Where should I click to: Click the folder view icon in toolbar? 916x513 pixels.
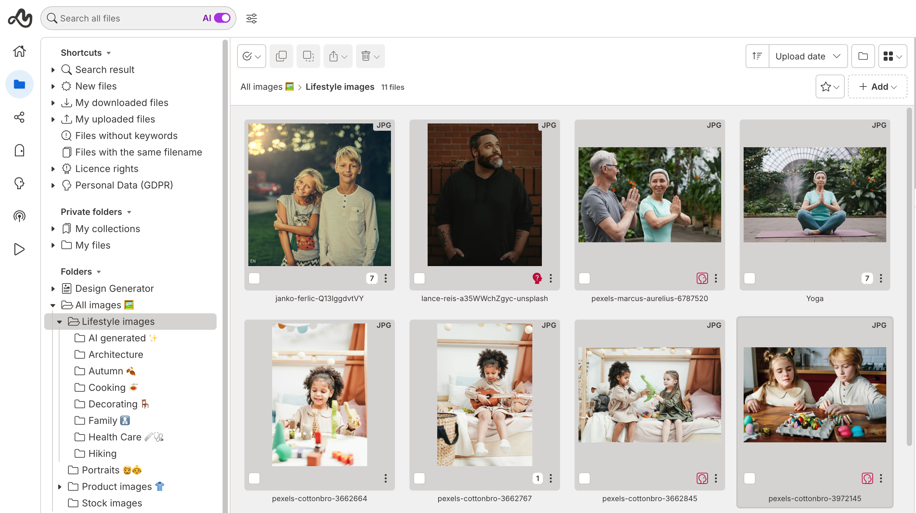tap(863, 56)
